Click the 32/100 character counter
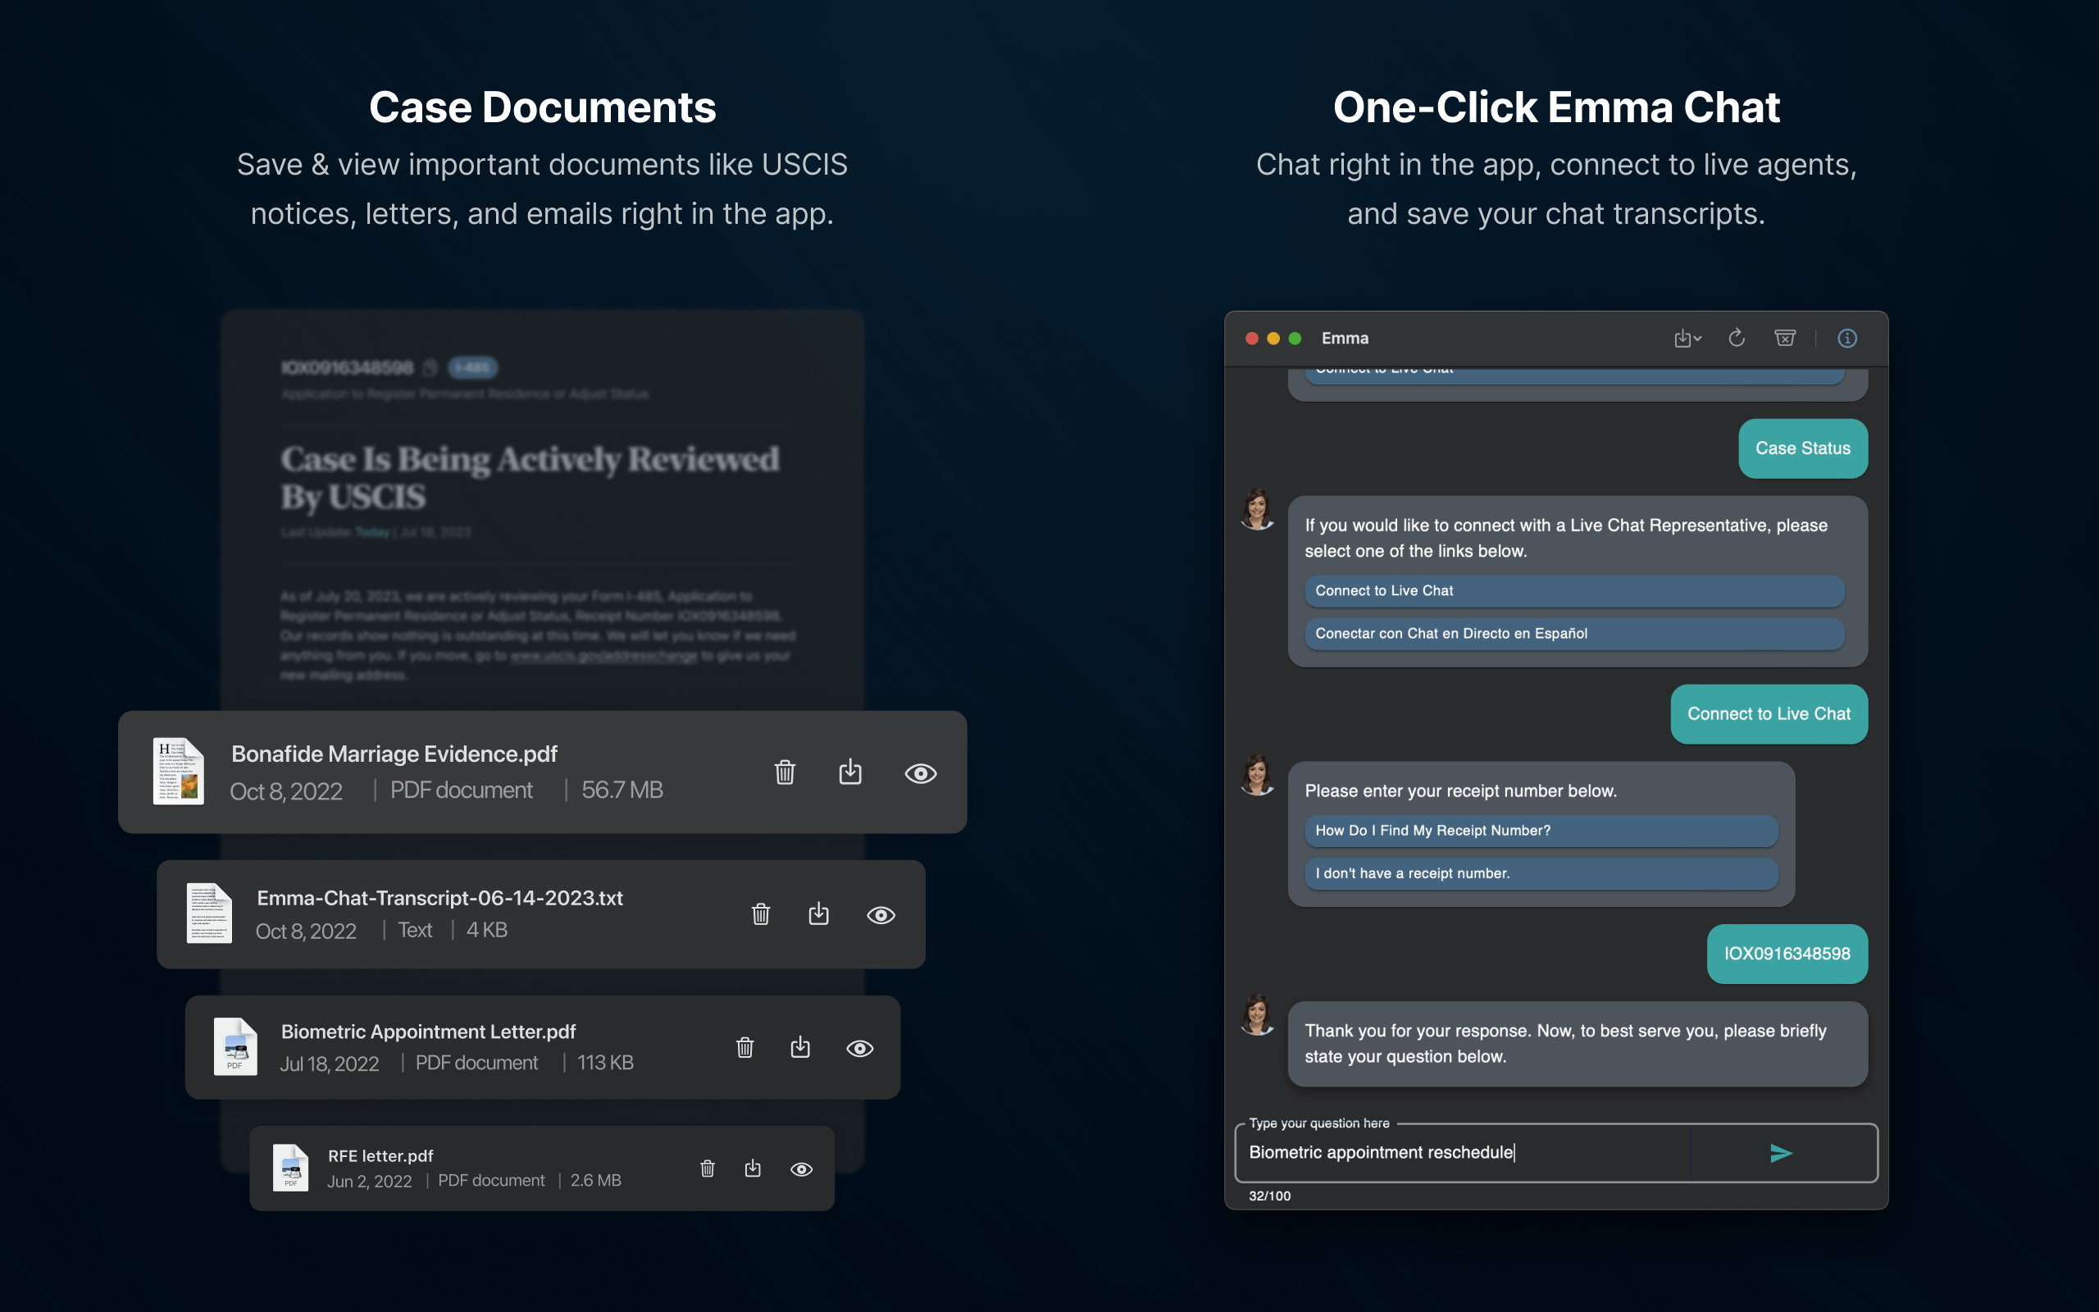Viewport: 2099px width, 1312px height. point(1269,1196)
